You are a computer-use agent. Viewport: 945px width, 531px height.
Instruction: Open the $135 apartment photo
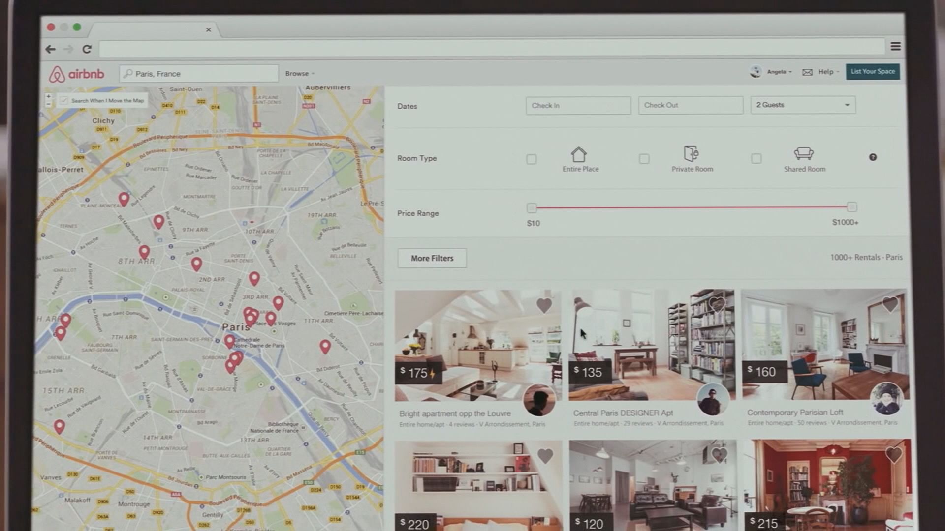(652, 345)
